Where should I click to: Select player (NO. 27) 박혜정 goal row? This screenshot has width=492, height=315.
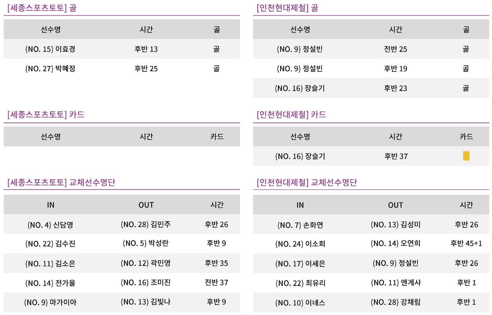(x=121, y=69)
